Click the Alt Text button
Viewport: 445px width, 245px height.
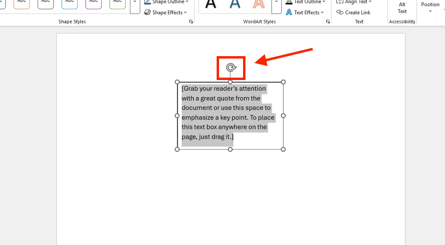point(402,8)
